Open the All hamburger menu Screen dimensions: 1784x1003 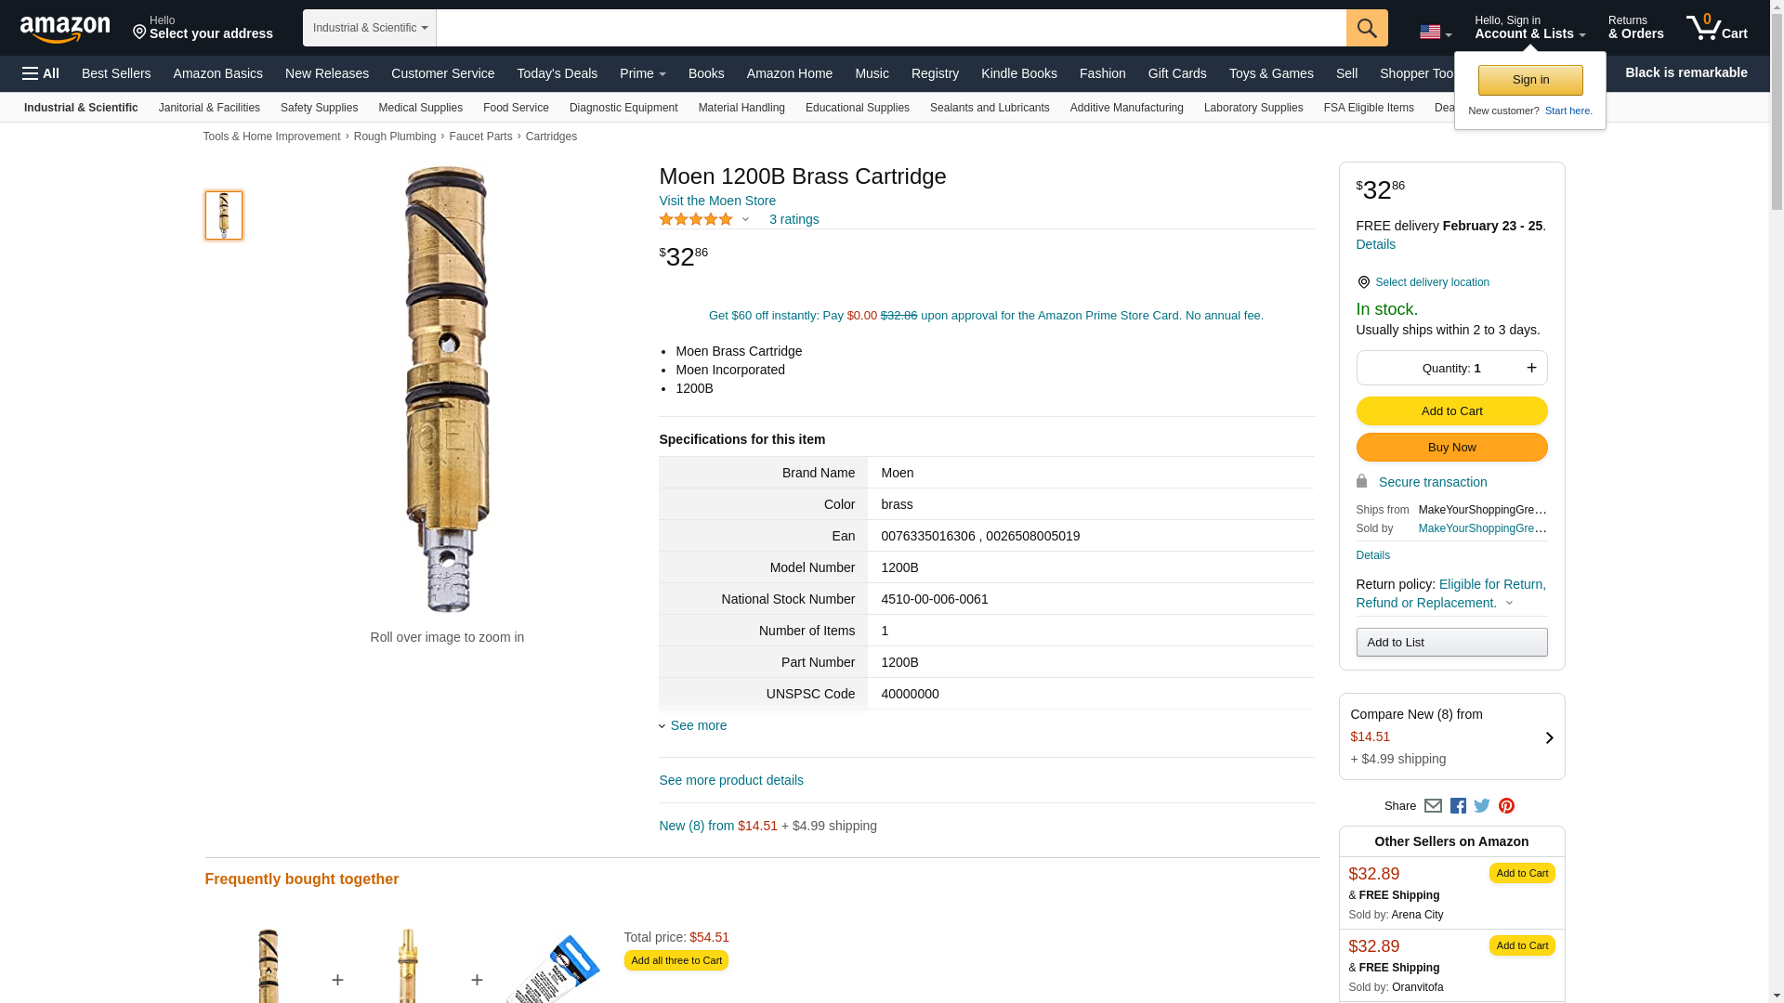click(41, 73)
